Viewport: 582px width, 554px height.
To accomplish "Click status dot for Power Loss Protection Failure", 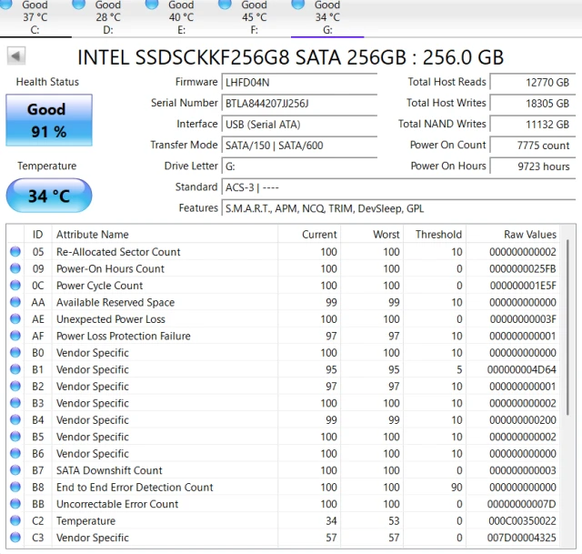I will click(x=15, y=336).
